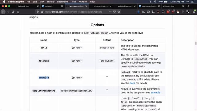Open a new browser tab
This screenshot has width=197, height=111.
(188, 6)
